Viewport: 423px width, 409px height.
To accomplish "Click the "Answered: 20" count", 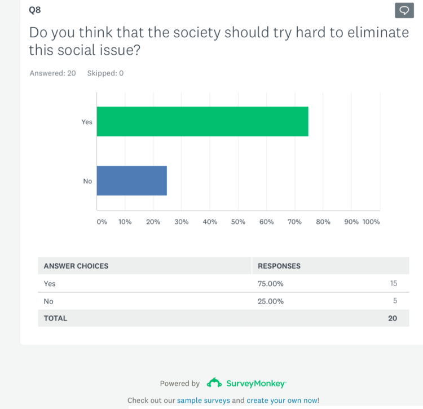I will tap(52, 73).
